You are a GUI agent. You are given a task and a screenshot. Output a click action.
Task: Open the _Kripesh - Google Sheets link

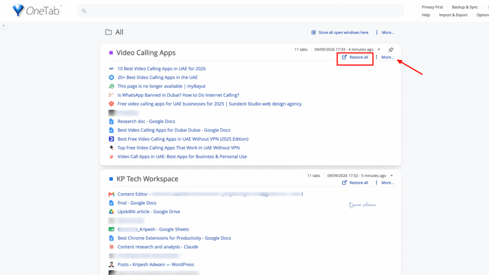[x=153, y=229]
